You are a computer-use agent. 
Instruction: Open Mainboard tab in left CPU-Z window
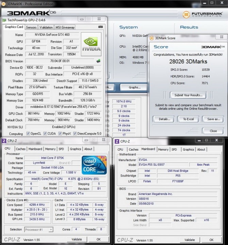(35, 149)
